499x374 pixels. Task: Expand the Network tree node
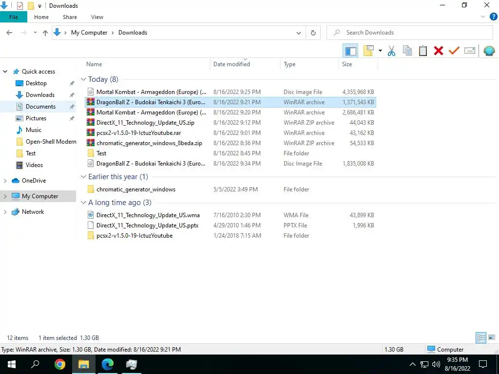pos(5,212)
